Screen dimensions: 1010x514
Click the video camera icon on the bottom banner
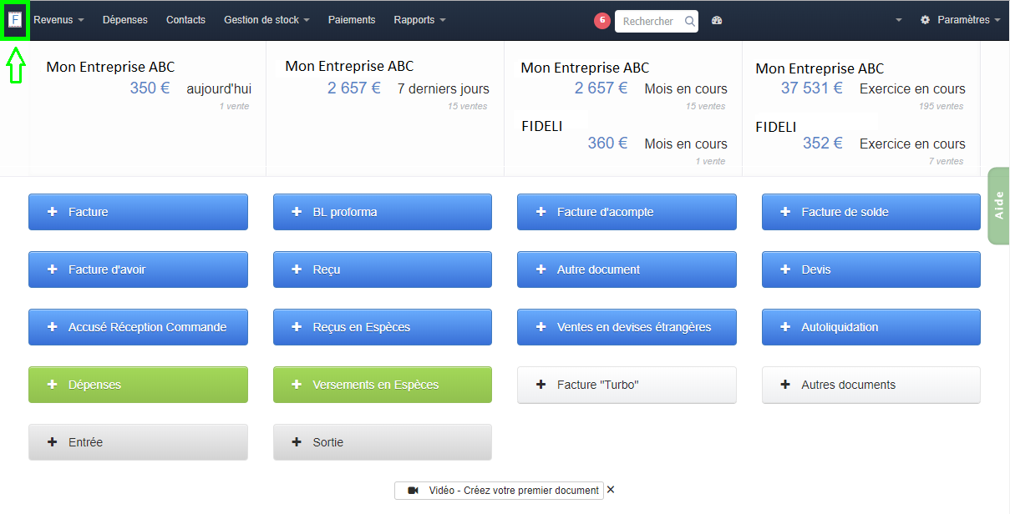point(413,491)
